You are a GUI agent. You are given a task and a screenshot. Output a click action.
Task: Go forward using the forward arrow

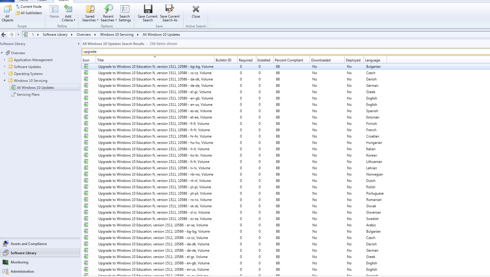pyautogui.click(x=11, y=35)
